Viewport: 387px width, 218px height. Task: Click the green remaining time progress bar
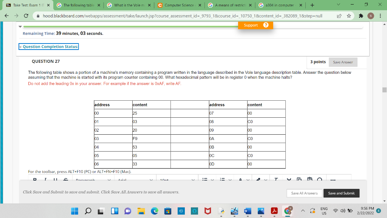click(x=131, y=26)
